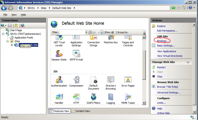Click the Actions pane scroll up arrow
This screenshot has height=120, width=198.
tap(194, 25)
